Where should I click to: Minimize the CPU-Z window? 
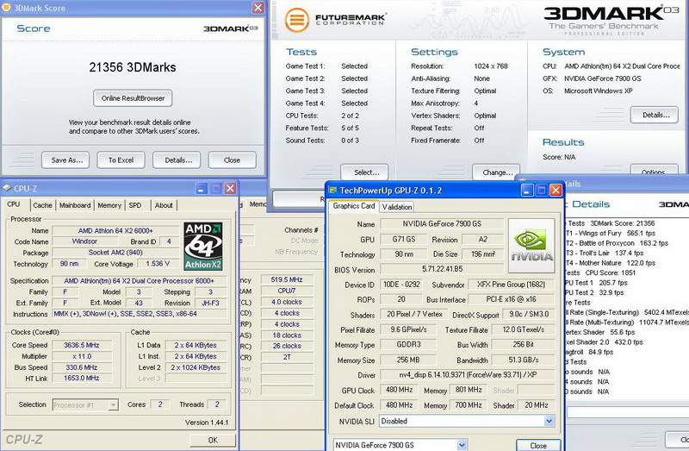point(202,188)
